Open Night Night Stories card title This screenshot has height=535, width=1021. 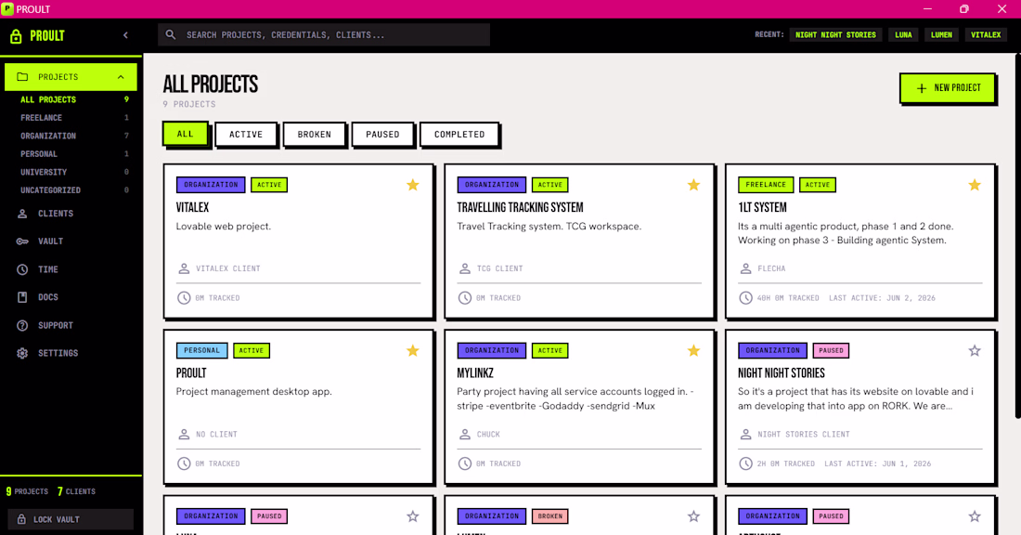[x=781, y=372]
